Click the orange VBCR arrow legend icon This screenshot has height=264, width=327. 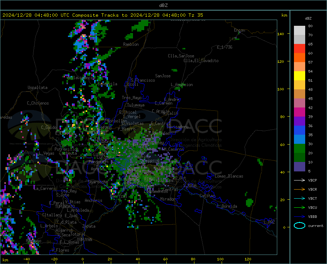point(299,189)
